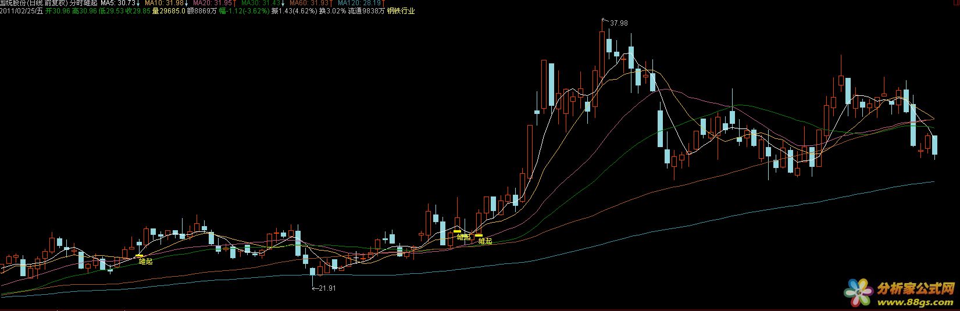Click the MA10: 31.98 readout
960x311 pixels.
164,3
